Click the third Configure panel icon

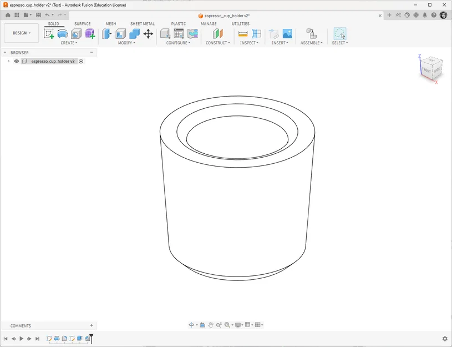coord(192,34)
